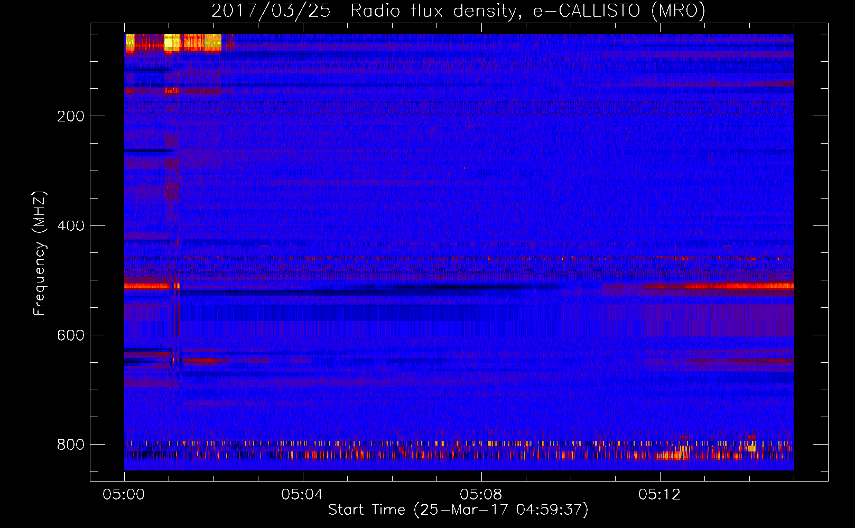Click the 05:04 time tick label
The height and width of the screenshot is (528, 855).
(x=302, y=494)
